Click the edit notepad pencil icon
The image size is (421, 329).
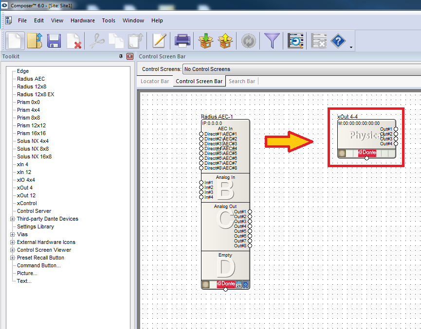[x=159, y=41]
